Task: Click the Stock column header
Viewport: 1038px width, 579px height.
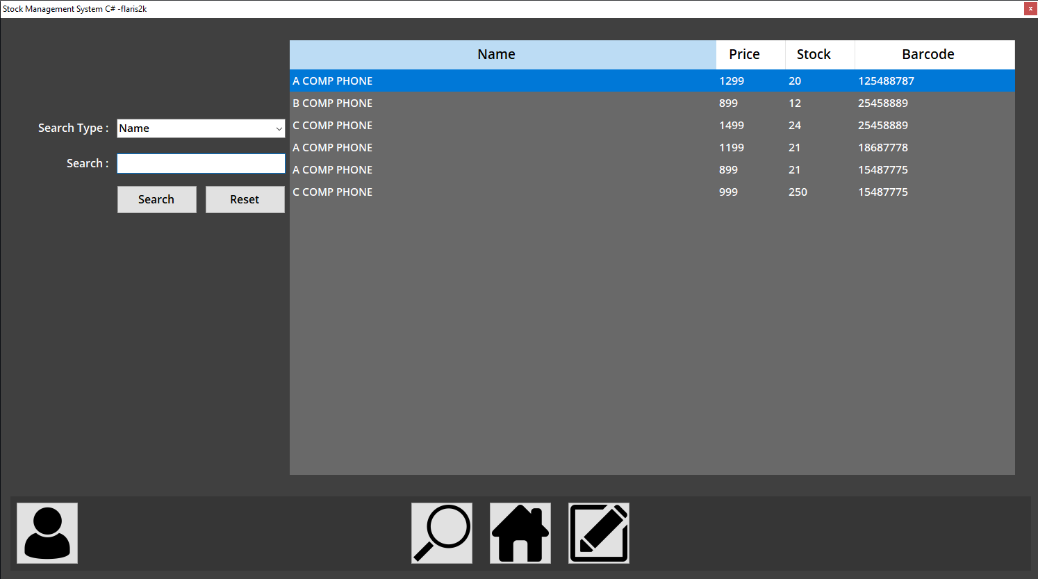Action: point(820,54)
